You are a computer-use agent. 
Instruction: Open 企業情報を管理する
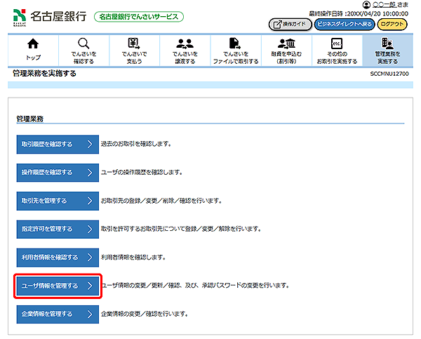(55, 314)
